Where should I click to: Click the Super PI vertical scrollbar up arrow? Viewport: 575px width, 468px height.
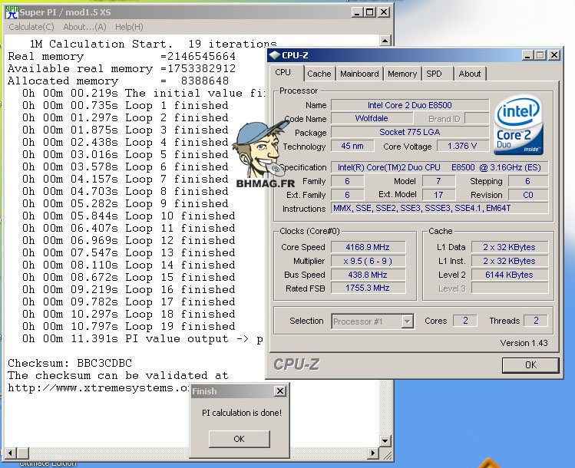pos(385,41)
